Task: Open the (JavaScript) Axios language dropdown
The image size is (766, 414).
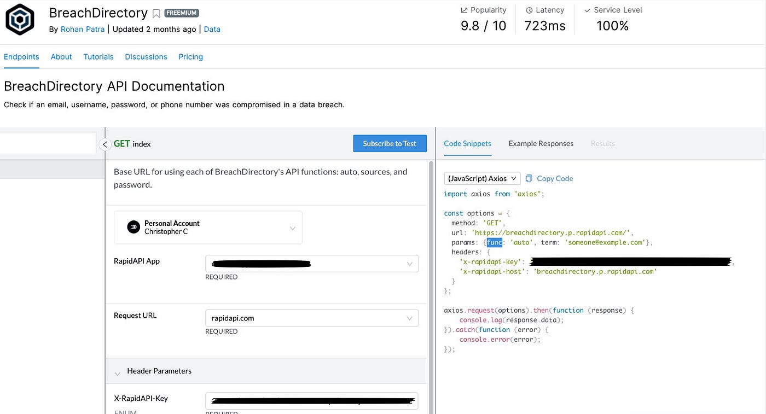Action: click(x=483, y=178)
